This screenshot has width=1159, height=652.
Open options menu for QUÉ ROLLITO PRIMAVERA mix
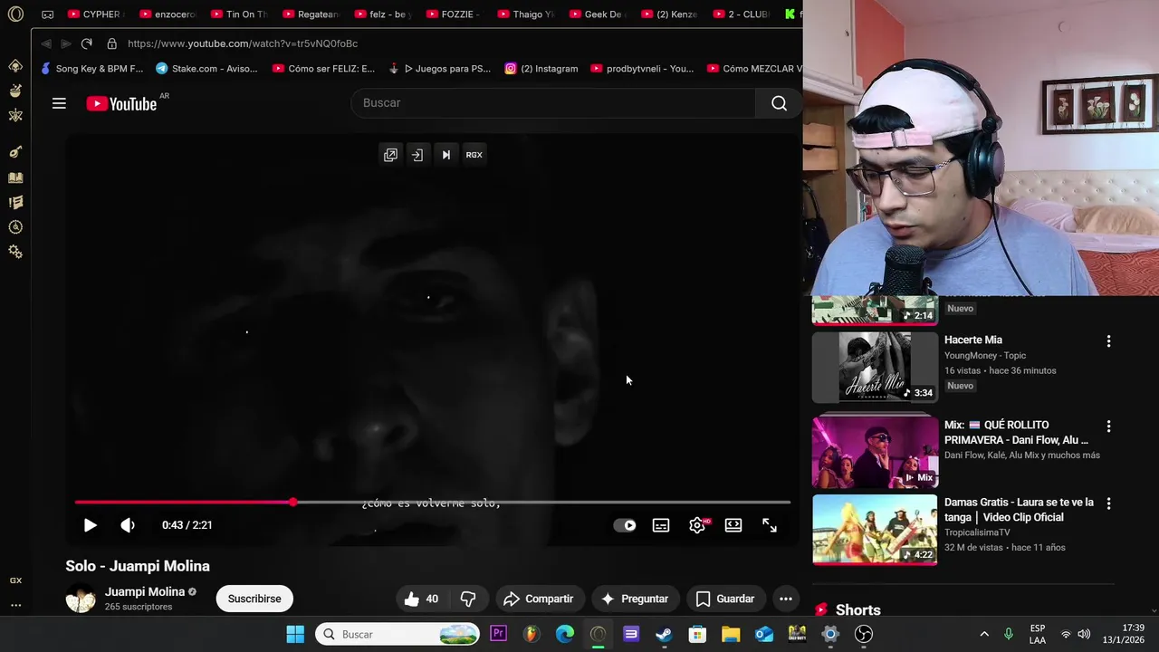point(1108,427)
